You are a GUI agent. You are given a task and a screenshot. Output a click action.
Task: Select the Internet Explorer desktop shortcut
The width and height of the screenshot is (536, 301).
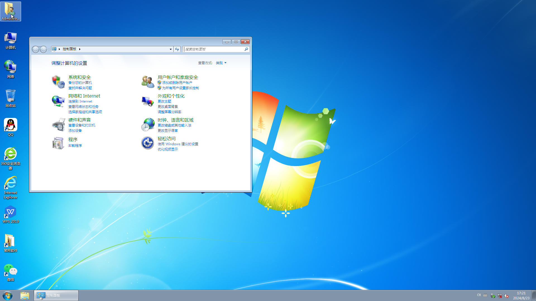pyautogui.click(x=11, y=188)
